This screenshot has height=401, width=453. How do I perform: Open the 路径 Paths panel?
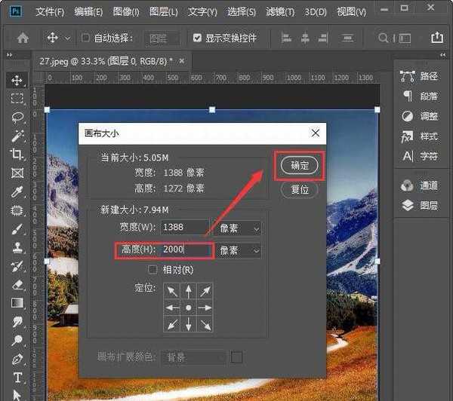click(x=420, y=76)
